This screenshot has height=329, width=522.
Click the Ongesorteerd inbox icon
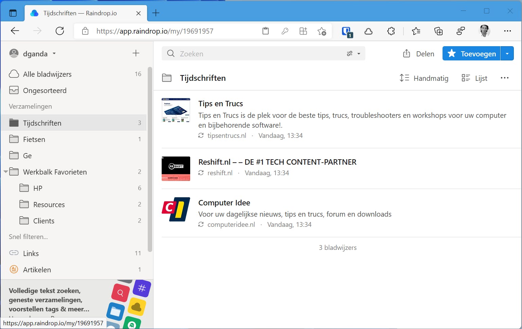coord(14,90)
